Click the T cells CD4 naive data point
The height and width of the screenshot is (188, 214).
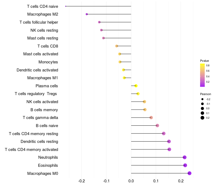(66, 6)
